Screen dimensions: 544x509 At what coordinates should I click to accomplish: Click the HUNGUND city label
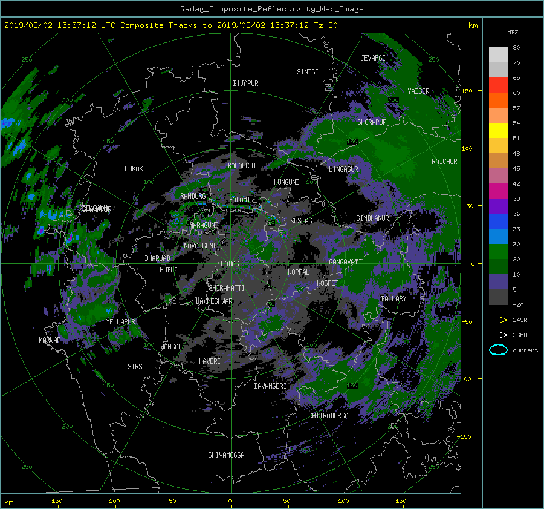pos(287,182)
